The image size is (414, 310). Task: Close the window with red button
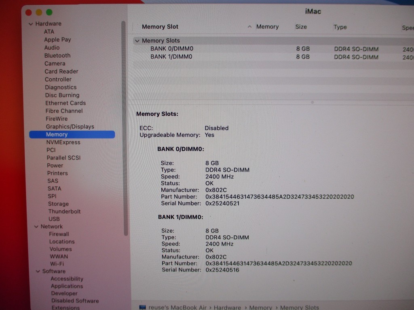click(x=29, y=13)
